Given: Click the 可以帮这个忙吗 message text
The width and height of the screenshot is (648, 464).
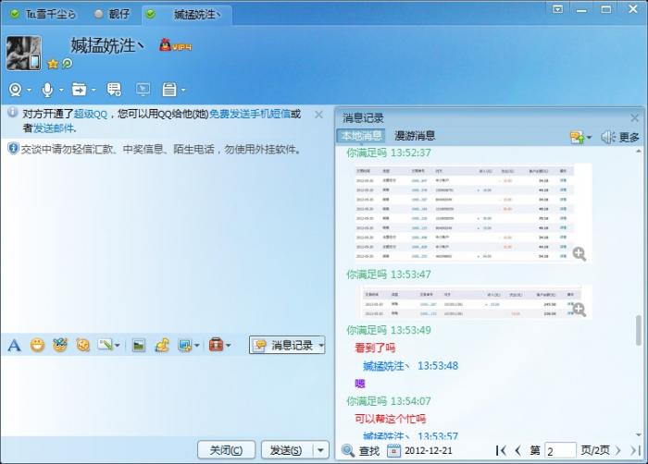Looking at the screenshot, I should pos(390,419).
